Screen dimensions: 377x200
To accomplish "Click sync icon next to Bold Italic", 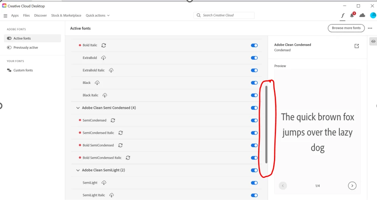I will point(103,45).
